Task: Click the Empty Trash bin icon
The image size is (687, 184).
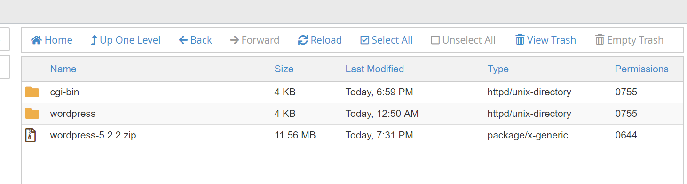Action: click(x=600, y=40)
